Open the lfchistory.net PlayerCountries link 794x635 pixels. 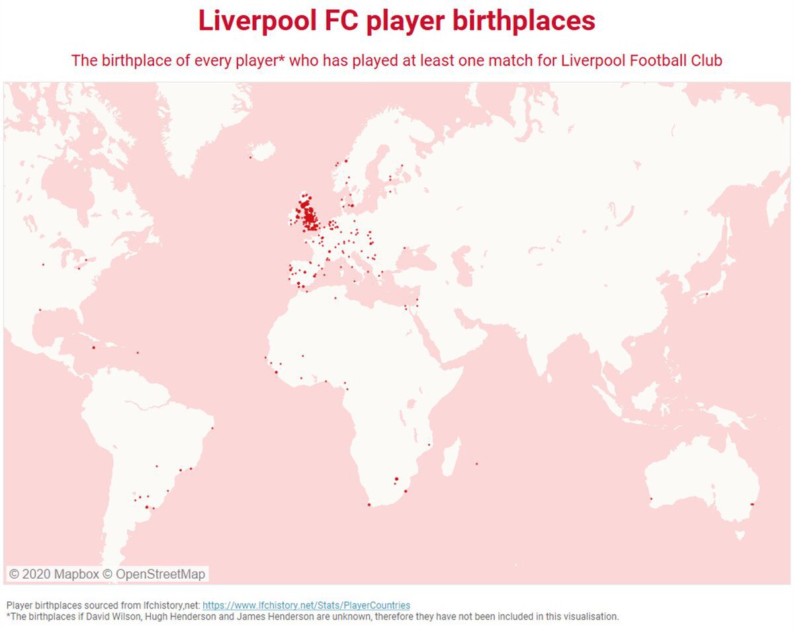coord(306,605)
